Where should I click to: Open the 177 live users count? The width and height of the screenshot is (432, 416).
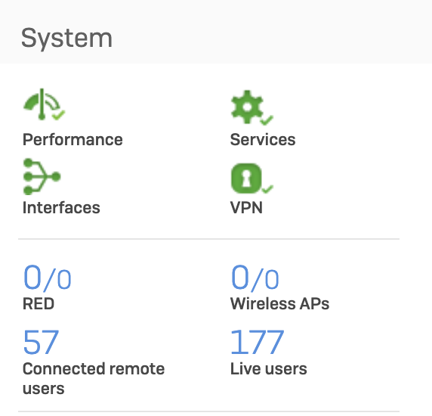[257, 342]
